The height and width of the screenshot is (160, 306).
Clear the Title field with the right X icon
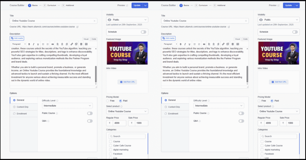(246, 21)
